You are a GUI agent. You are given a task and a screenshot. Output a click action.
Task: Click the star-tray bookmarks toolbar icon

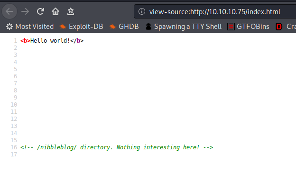point(71,12)
